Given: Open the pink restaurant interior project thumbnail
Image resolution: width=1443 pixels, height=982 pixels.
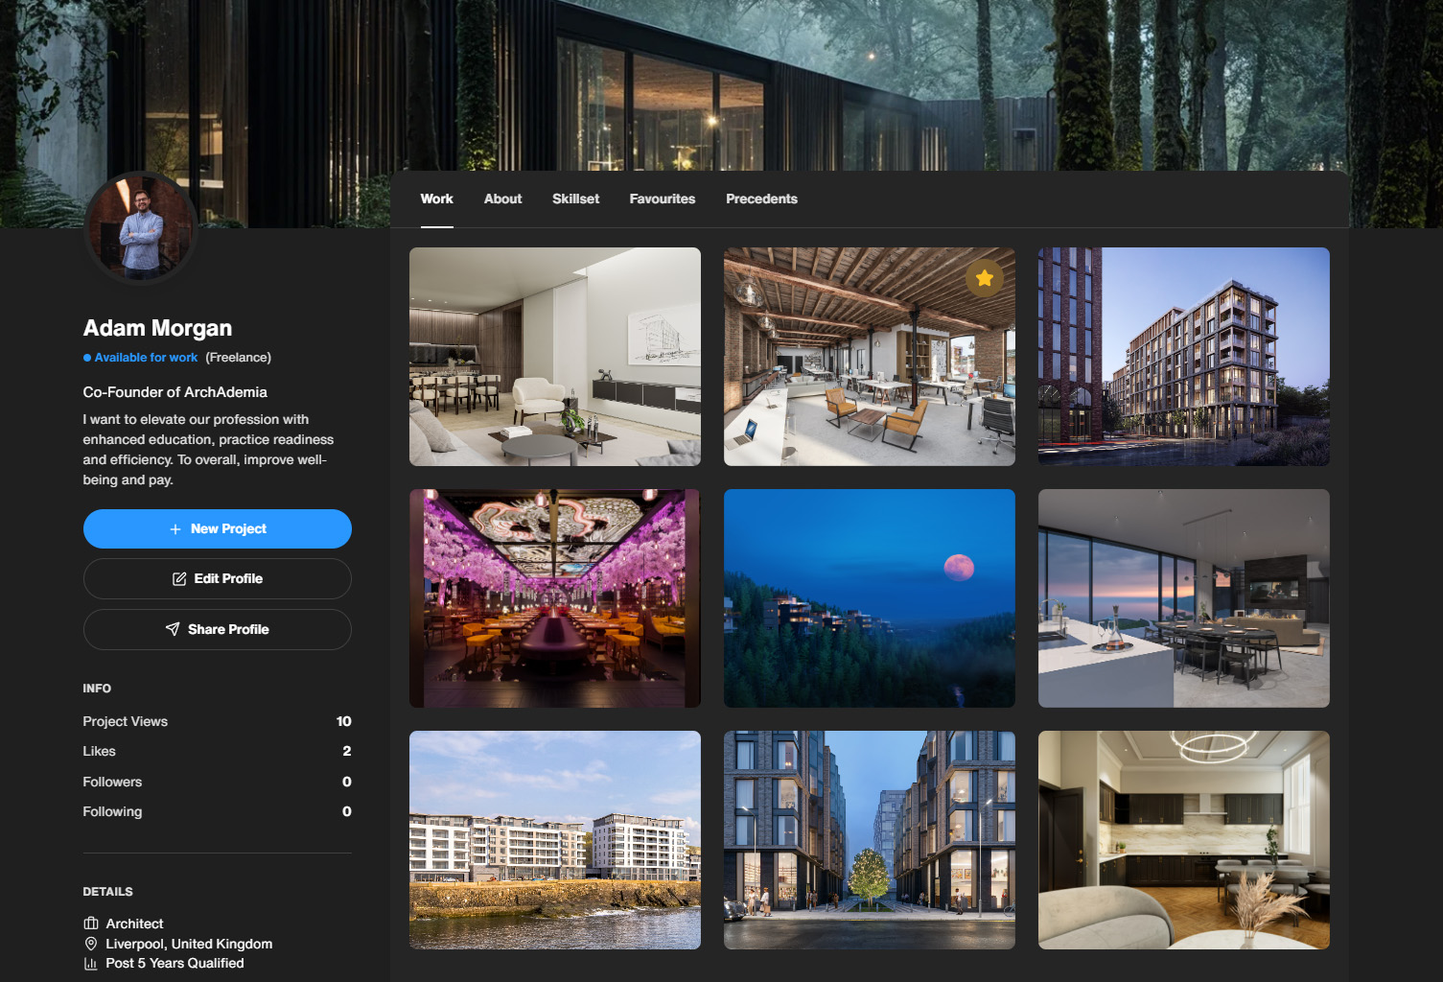Looking at the screenshot, I should point(554,597).
